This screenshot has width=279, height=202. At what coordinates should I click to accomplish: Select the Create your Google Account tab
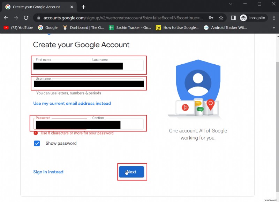coord(37,7)
